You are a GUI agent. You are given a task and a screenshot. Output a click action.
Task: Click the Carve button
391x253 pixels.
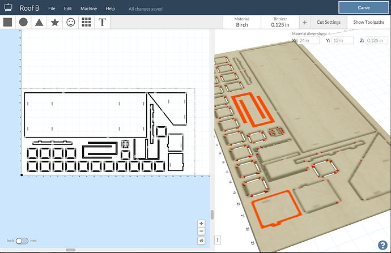[364, 7]
